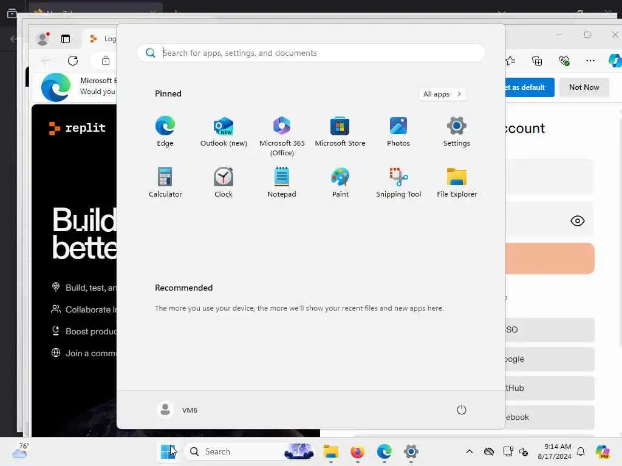The height and width of the screenshot is (466, 622).
Task: Switch to Edge on the taskbar
Action: point(384,451)
